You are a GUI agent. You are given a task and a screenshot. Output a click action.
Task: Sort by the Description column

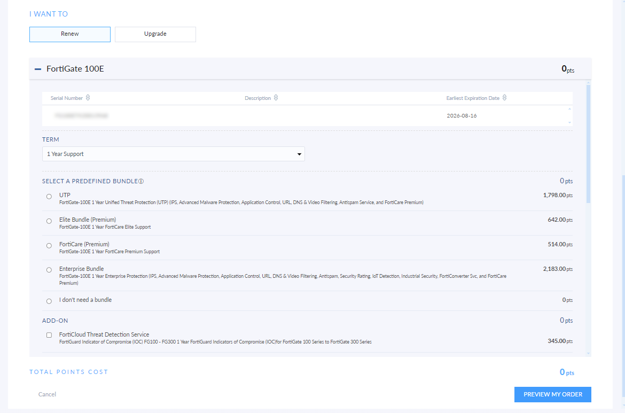[x=276, y=97]
